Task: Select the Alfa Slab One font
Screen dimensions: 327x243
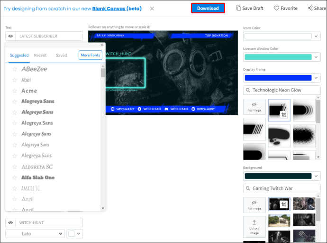Action: pos(38,178)
